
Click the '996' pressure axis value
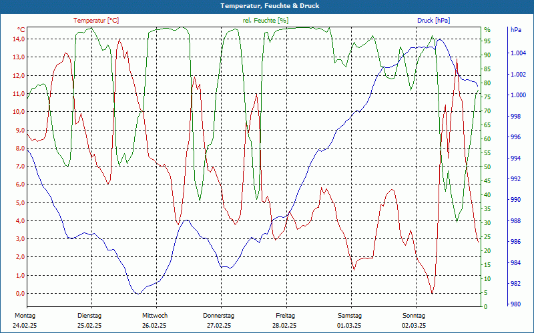(x=515, y=137)
